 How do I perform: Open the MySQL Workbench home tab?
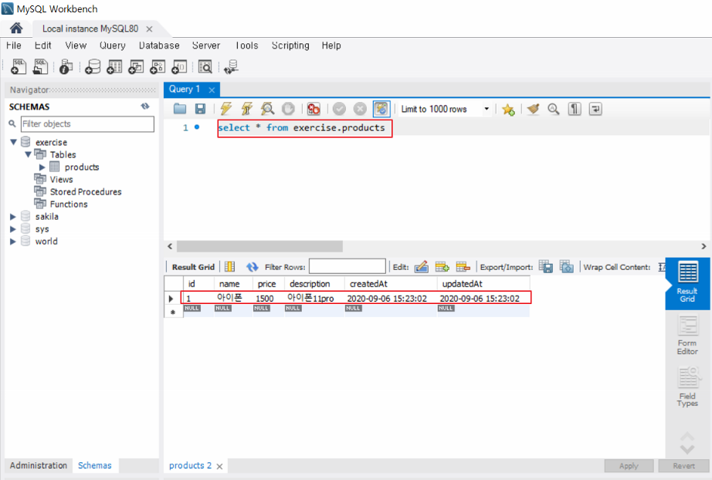coord(16,29)
